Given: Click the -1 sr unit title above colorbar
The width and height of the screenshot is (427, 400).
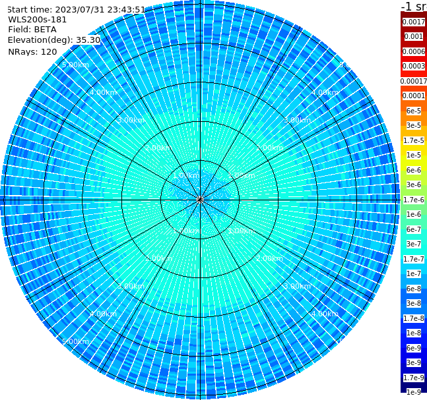Looking at the screenshot, I should click(414, 6).
